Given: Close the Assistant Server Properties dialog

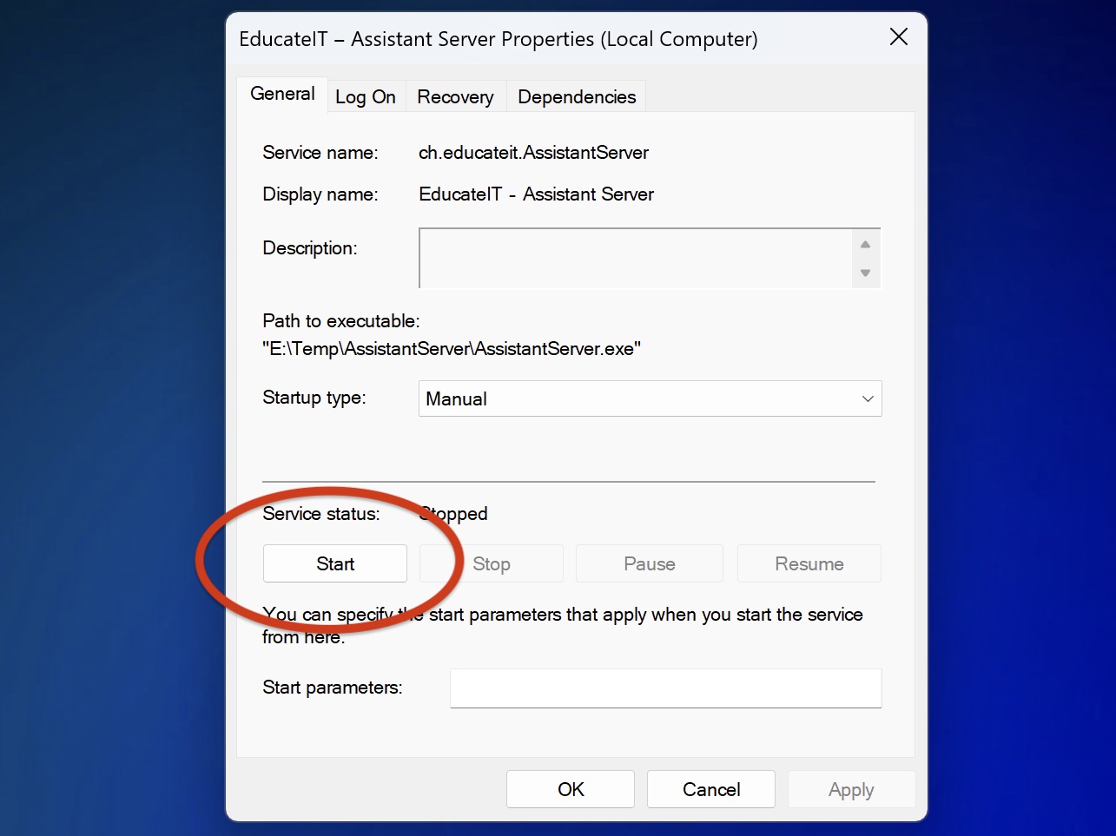Looking at the screenshot, I should point(899,37).
